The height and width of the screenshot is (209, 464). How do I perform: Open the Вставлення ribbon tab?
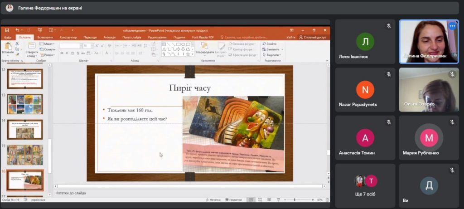(45, 37)
